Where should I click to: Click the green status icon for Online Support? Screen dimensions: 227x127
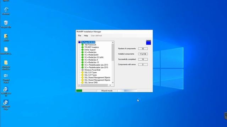point(83,50)
